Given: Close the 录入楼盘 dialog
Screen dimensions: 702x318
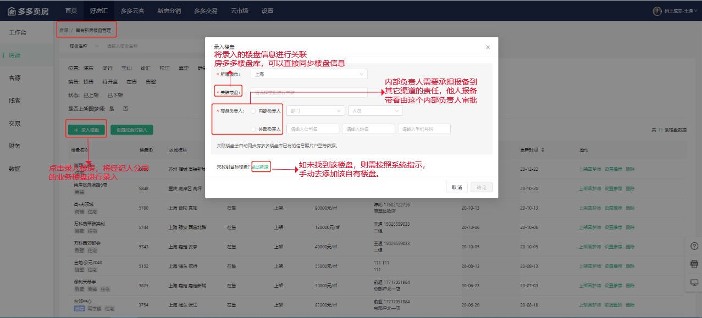Looking at the screenshot, I should pos(488,47).
